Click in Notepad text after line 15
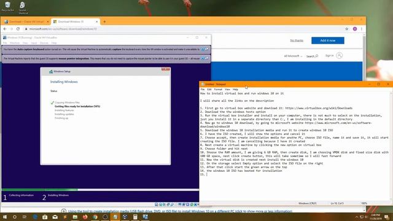The image size is (393, 221). (x=207, y=174)
